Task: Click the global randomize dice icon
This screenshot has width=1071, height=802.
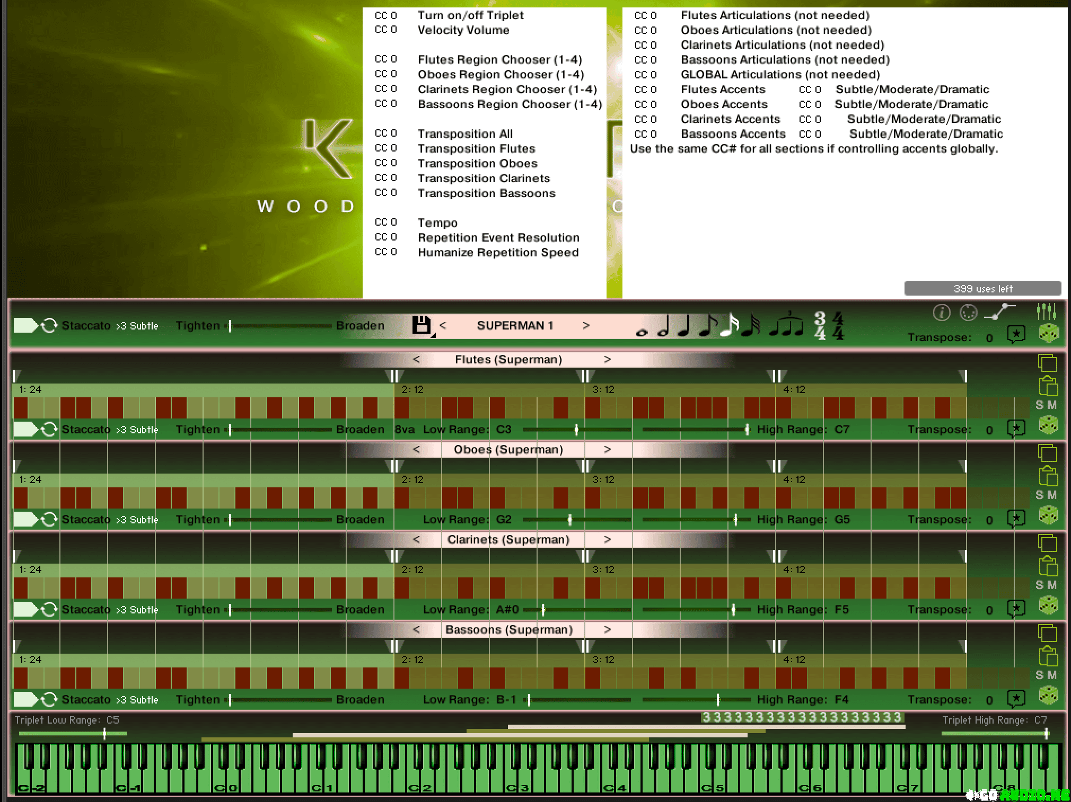Action: (x=1048, y=334)
